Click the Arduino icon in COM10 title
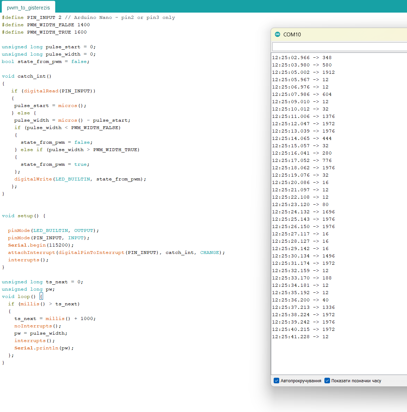 pos(278,34)
